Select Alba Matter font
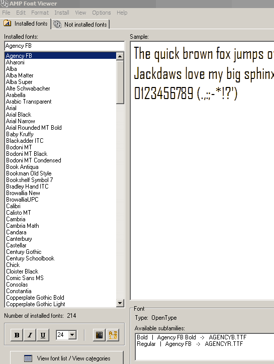 pos(60,75)
